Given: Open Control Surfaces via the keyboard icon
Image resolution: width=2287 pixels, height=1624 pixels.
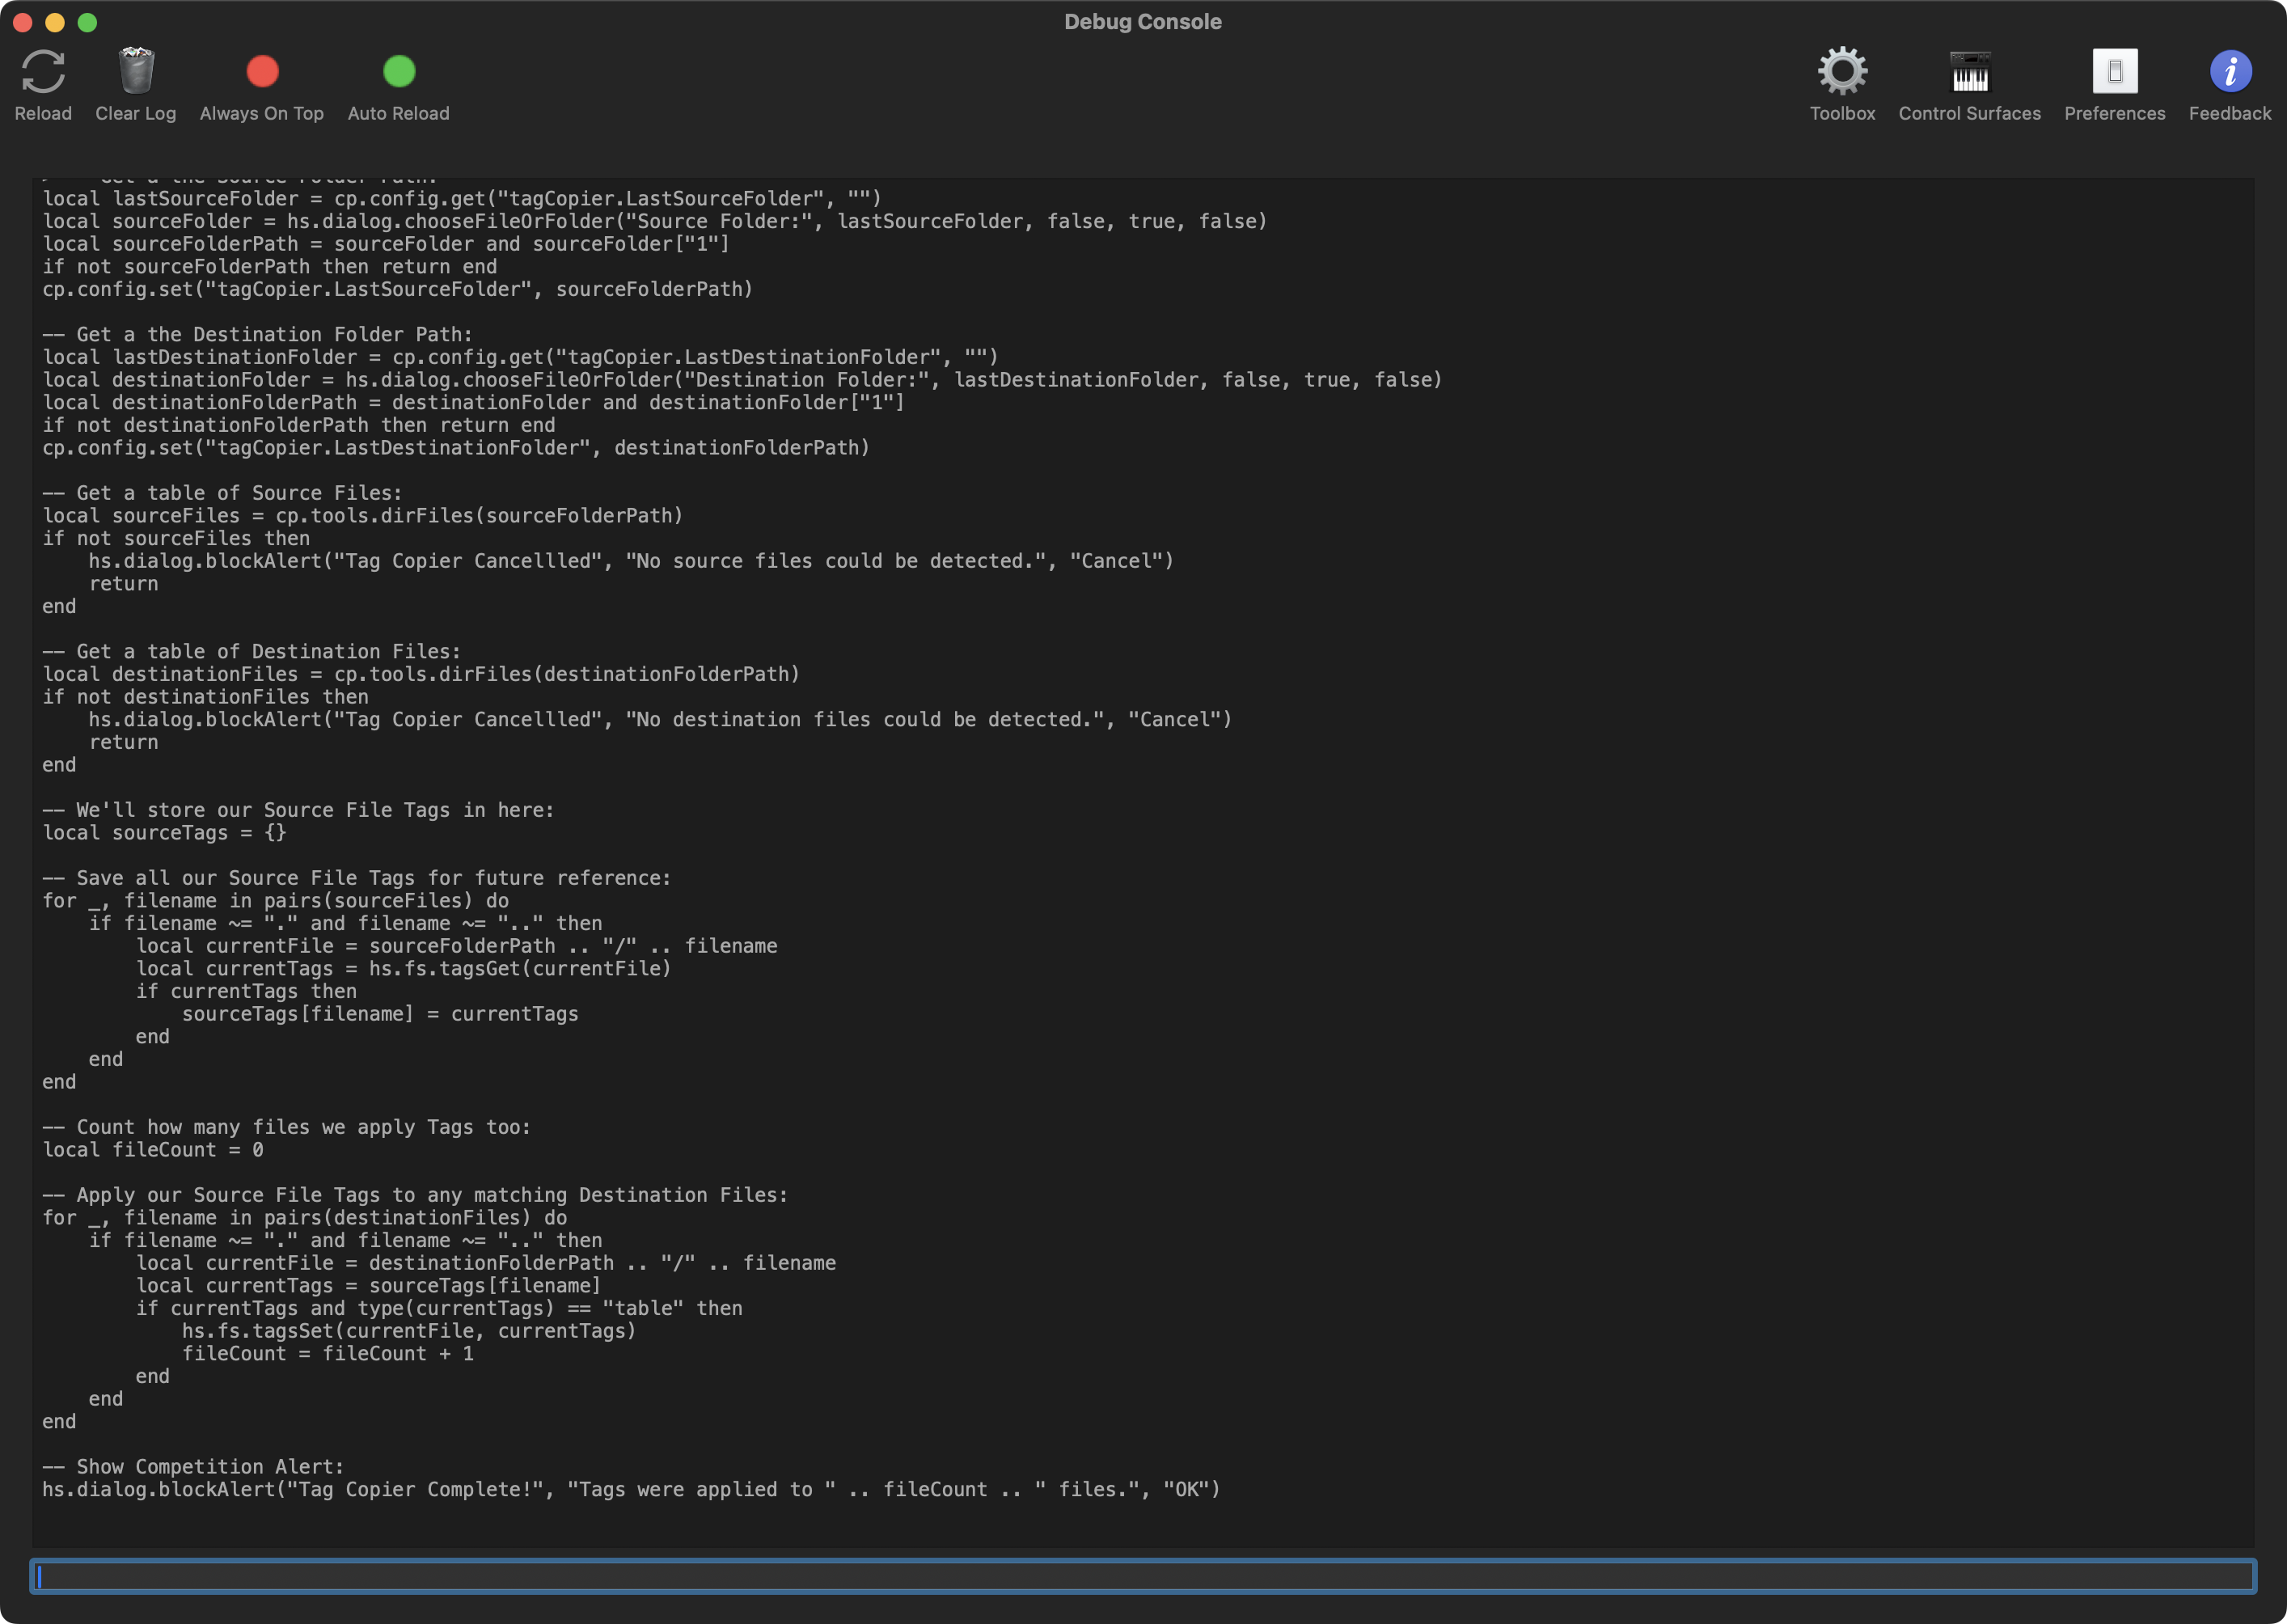Looking at the screenshot, I should click(x=1969, y=71).
